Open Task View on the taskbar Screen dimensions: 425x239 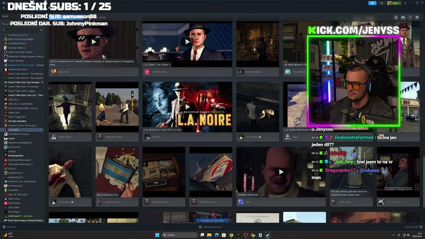point(202,235)
